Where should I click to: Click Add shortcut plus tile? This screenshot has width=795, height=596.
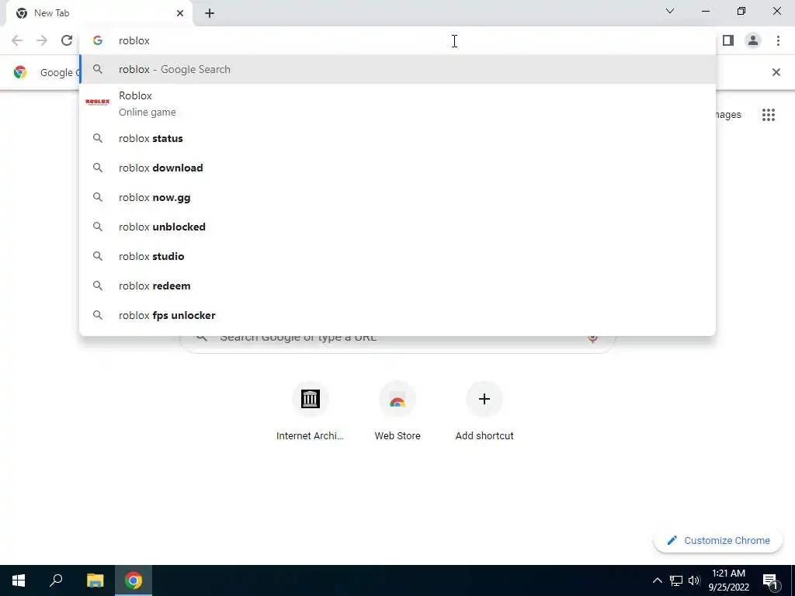[x=484, y=411]
